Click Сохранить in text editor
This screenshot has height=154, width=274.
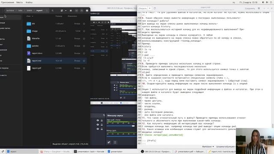[250, 9]
